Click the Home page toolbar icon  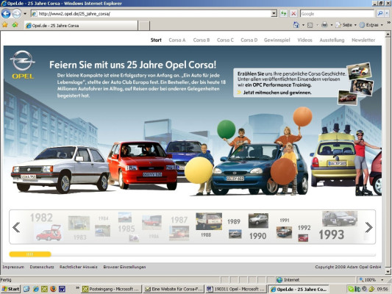click(296, 25)
